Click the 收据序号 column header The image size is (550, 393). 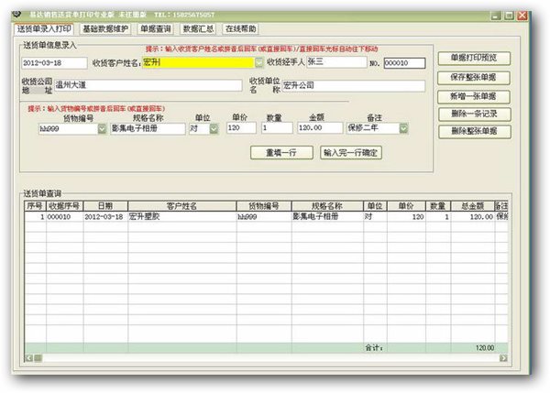pos(64,206)
